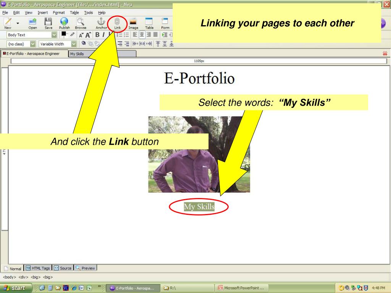Align text left

135,35
